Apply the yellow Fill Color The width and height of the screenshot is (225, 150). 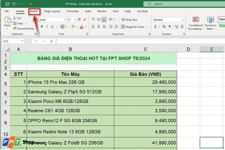[73, 26]
